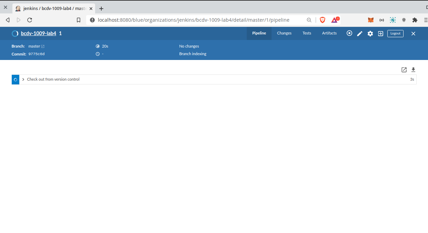Viewport: 428px width, 233px height.
Task: Download the pipeline log file
Action: [414, 70]
